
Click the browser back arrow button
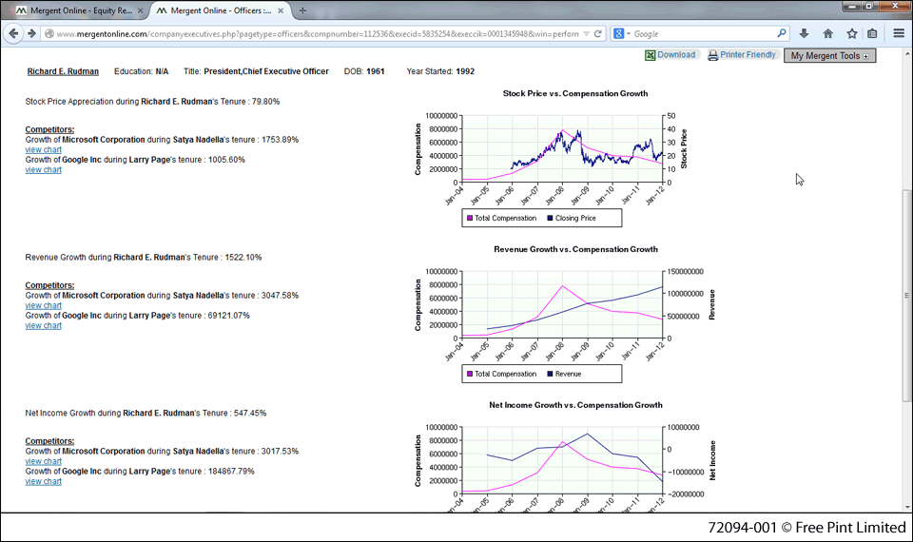tap(14, 33)
